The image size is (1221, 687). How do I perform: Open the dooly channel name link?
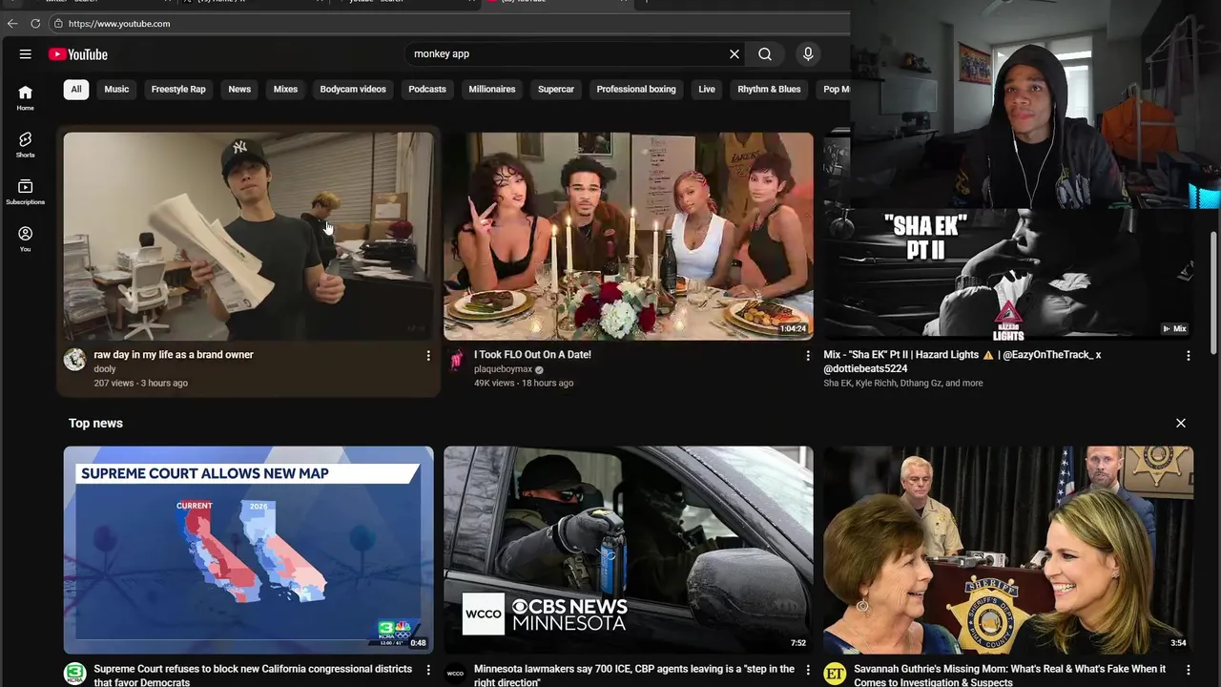tap(105, 369)
